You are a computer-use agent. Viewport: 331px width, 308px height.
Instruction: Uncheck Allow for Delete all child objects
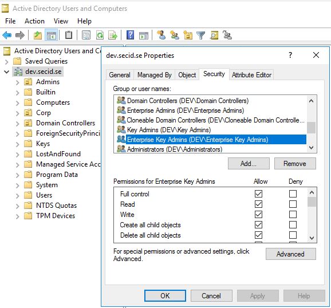coord(259,235)
